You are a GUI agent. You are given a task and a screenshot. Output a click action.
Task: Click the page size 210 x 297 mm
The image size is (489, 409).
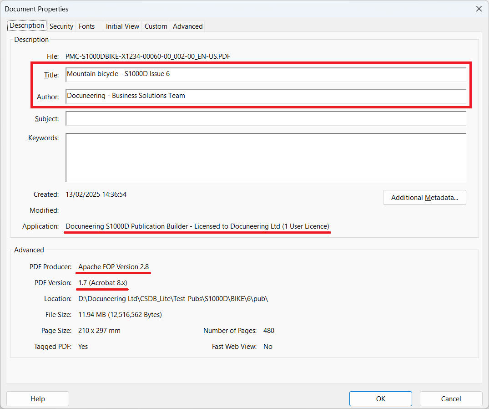click(x=99, y=331)
